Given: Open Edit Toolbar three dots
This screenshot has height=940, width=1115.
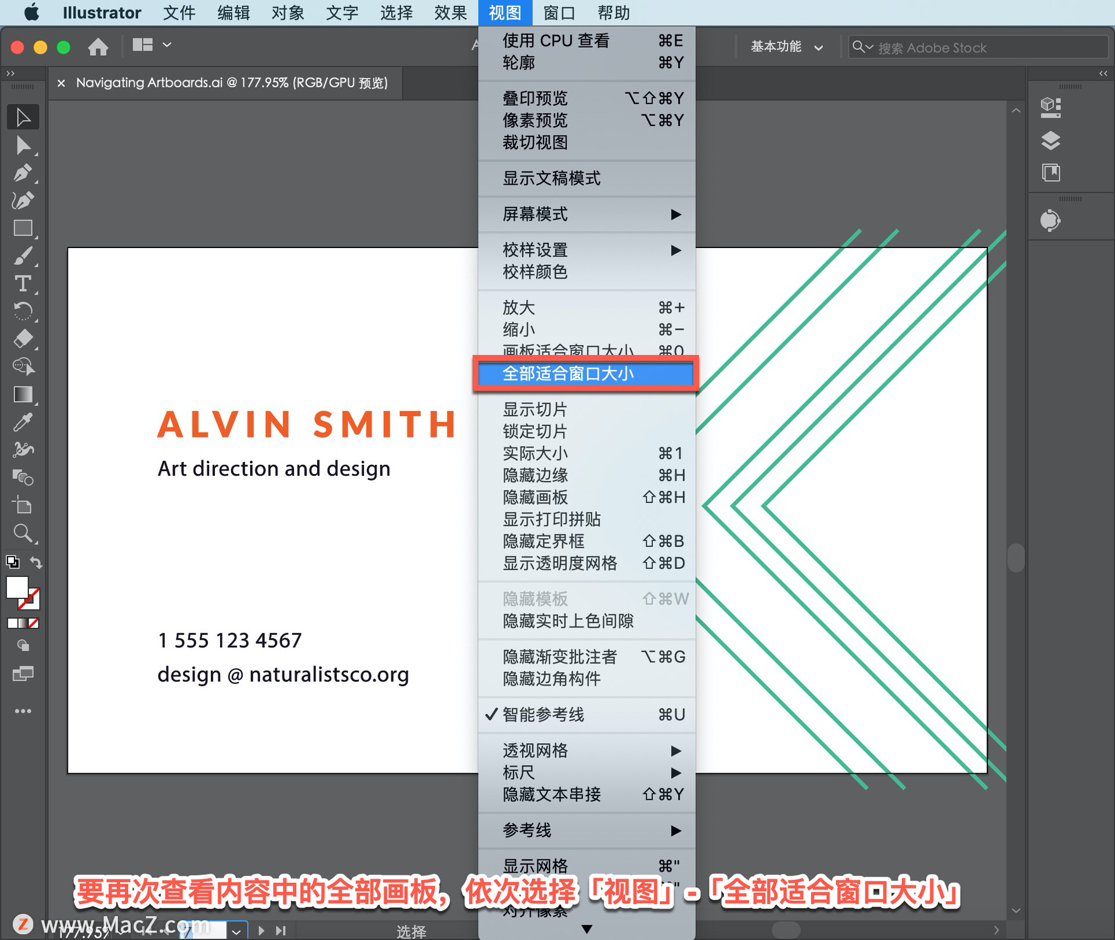Looking at the screenshot, I should pyautogui.click(x=23, y=711).
